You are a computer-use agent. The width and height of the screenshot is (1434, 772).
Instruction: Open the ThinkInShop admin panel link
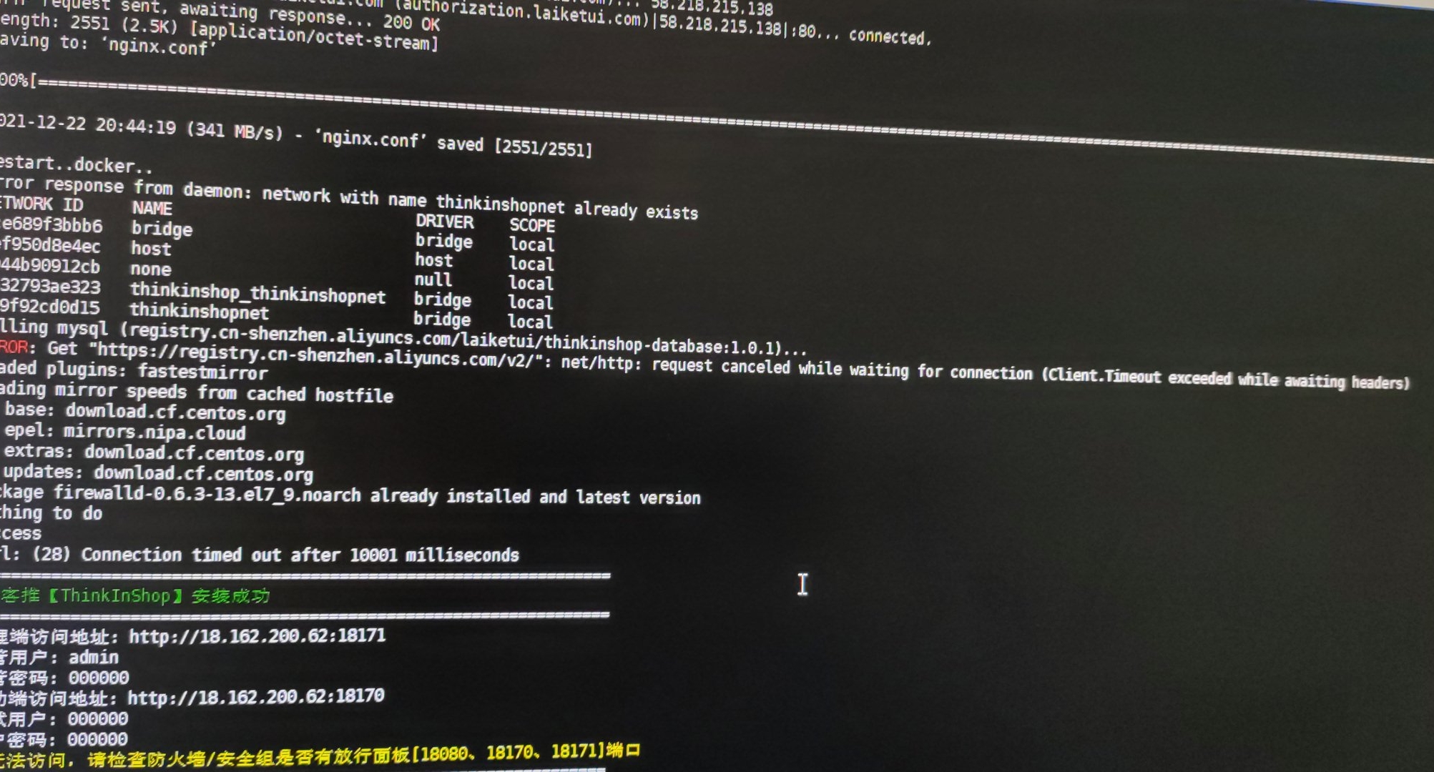(257, 634)
